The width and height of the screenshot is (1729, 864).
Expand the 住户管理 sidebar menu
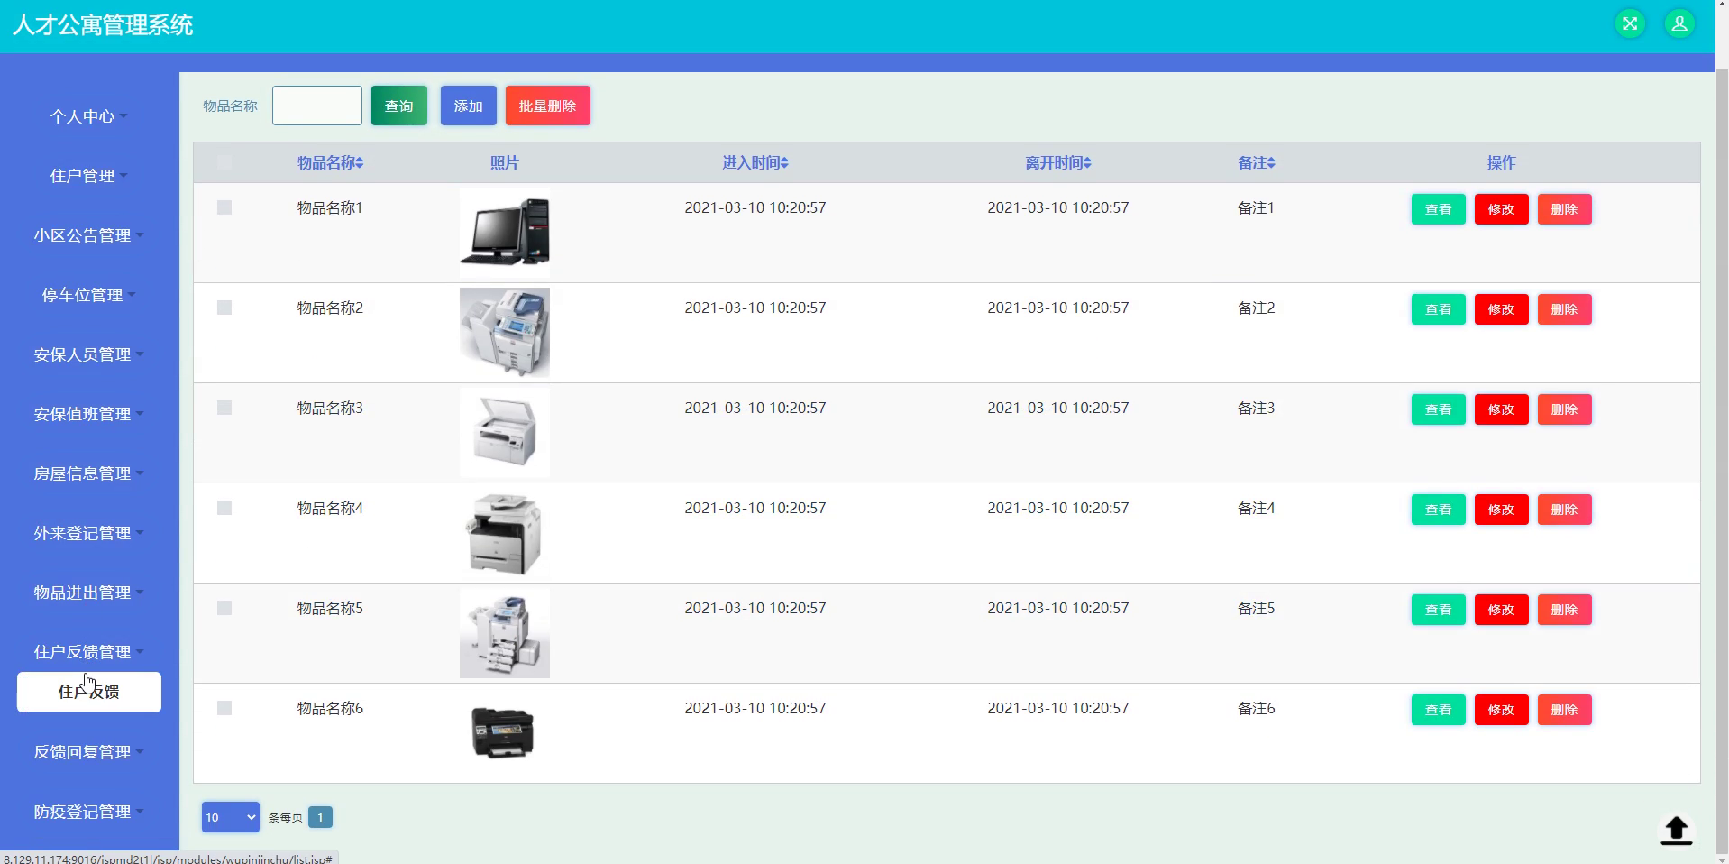89,176
